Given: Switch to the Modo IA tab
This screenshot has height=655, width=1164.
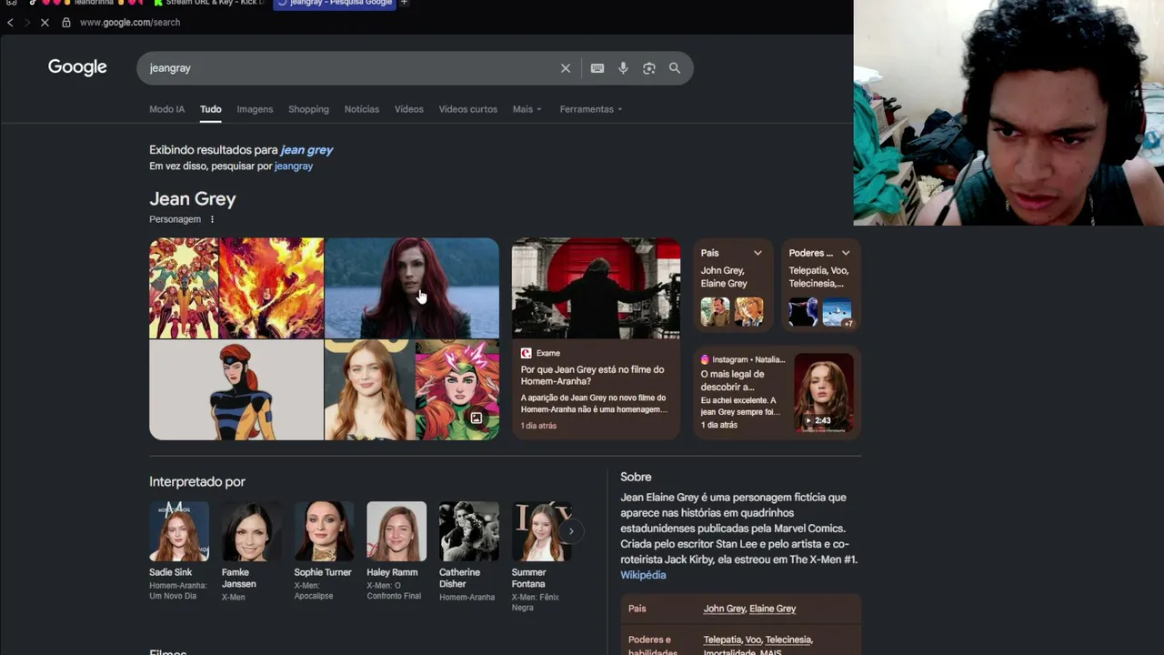Looking at the screenshot, I should click(x=166, y=109).
